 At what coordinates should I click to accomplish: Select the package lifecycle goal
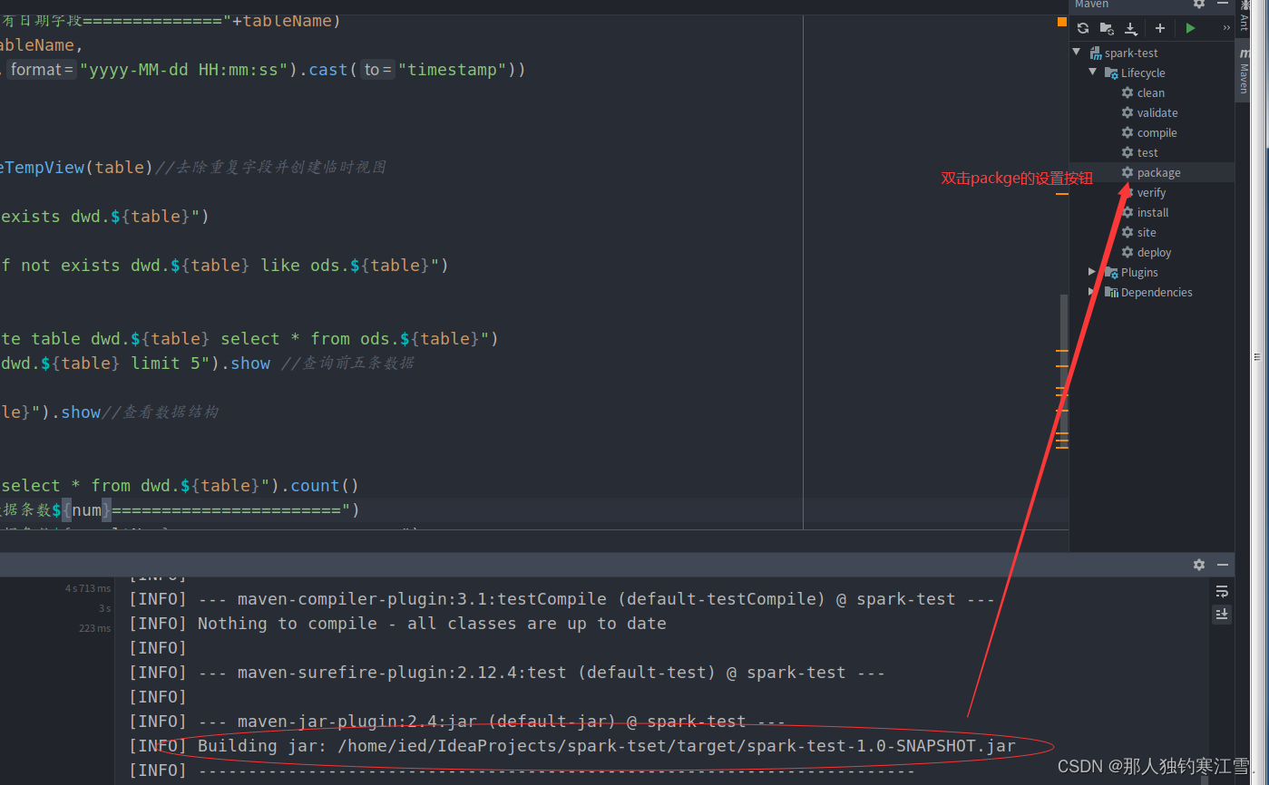coord(1158,172)
